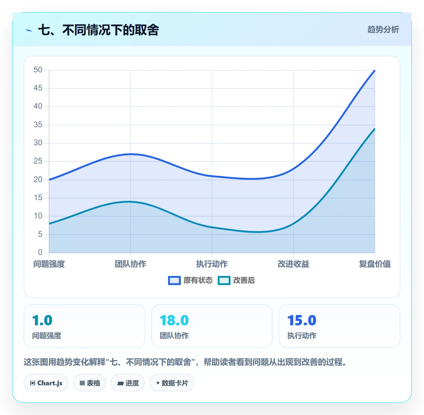Screen dimensions: 424x415
Task: Click the 团队协作 x-axis label
Action: (131, 264)
